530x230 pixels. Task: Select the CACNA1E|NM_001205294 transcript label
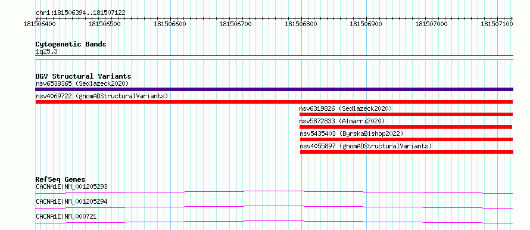(x=71, y=201)
